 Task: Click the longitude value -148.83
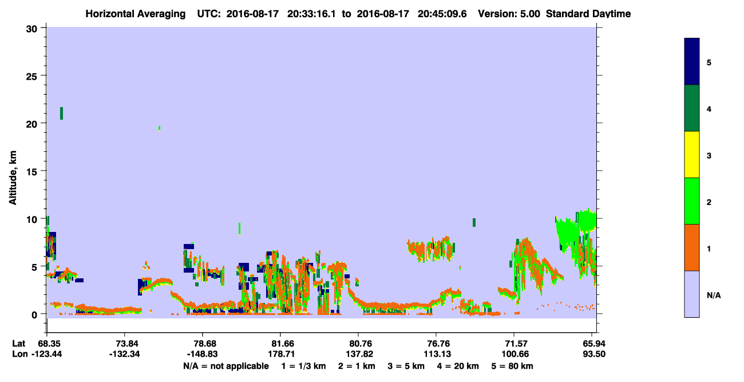pyautogui.click(x=203, y=354)
